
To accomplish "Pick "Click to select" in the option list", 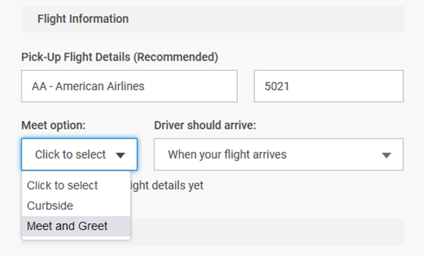I will (62, 185).
